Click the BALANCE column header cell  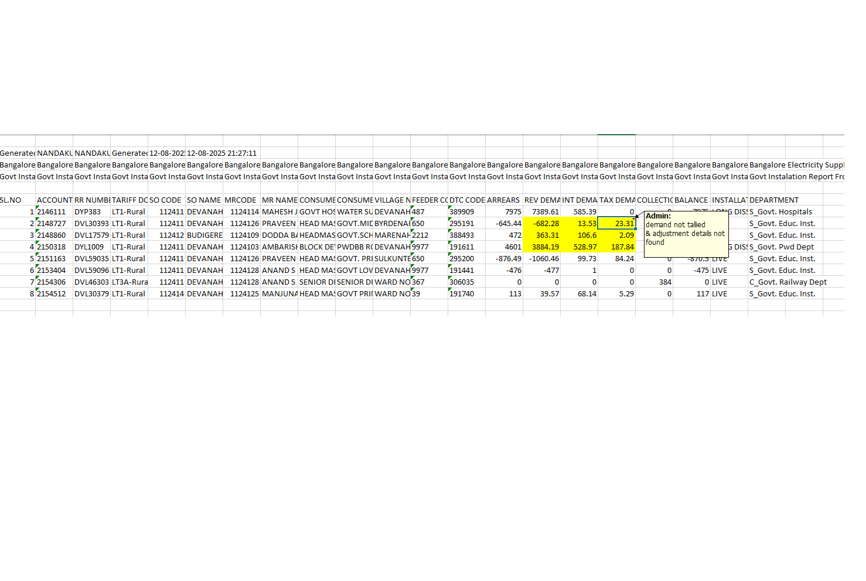691,200
